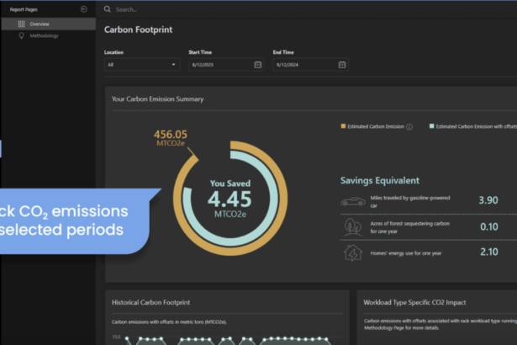
Task: Click the teal Emission with offsets legend swatch
Action: [431, 126]
